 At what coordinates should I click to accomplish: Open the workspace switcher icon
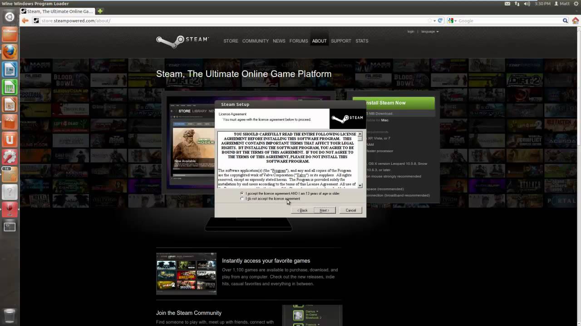click(x=10, y=227)
